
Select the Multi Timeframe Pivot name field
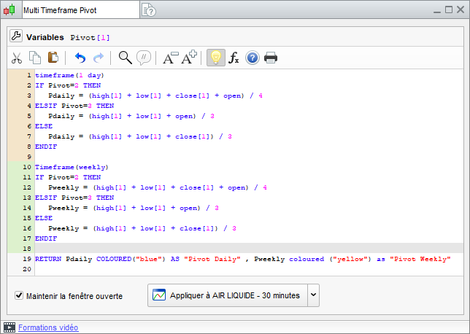tap(79, 9)
